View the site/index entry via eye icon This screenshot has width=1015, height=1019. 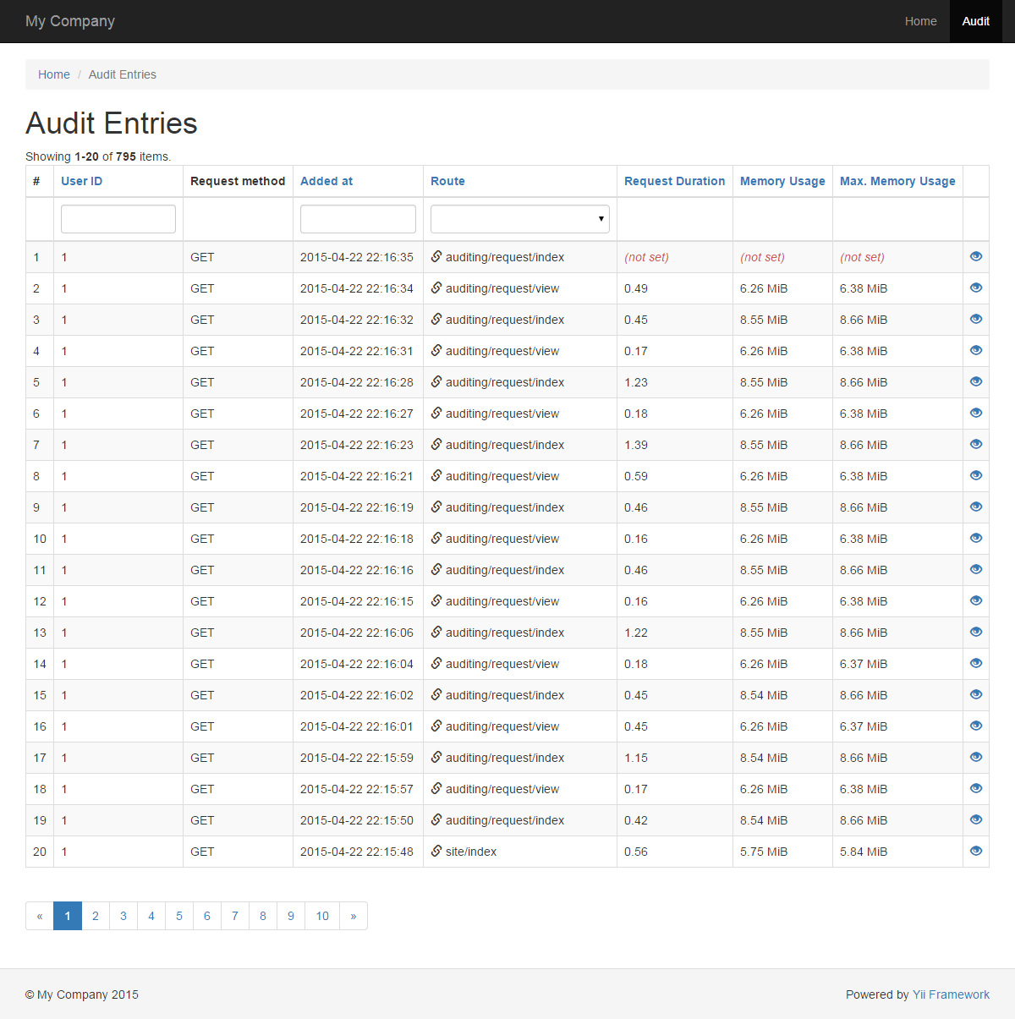click(976, 851)
